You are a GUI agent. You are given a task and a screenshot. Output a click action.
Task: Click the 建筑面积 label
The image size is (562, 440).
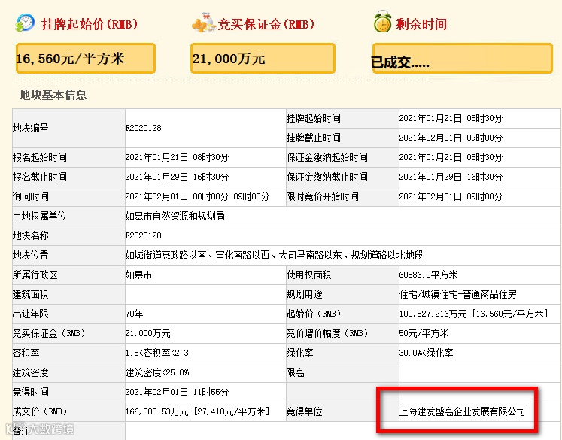(30, 294)
